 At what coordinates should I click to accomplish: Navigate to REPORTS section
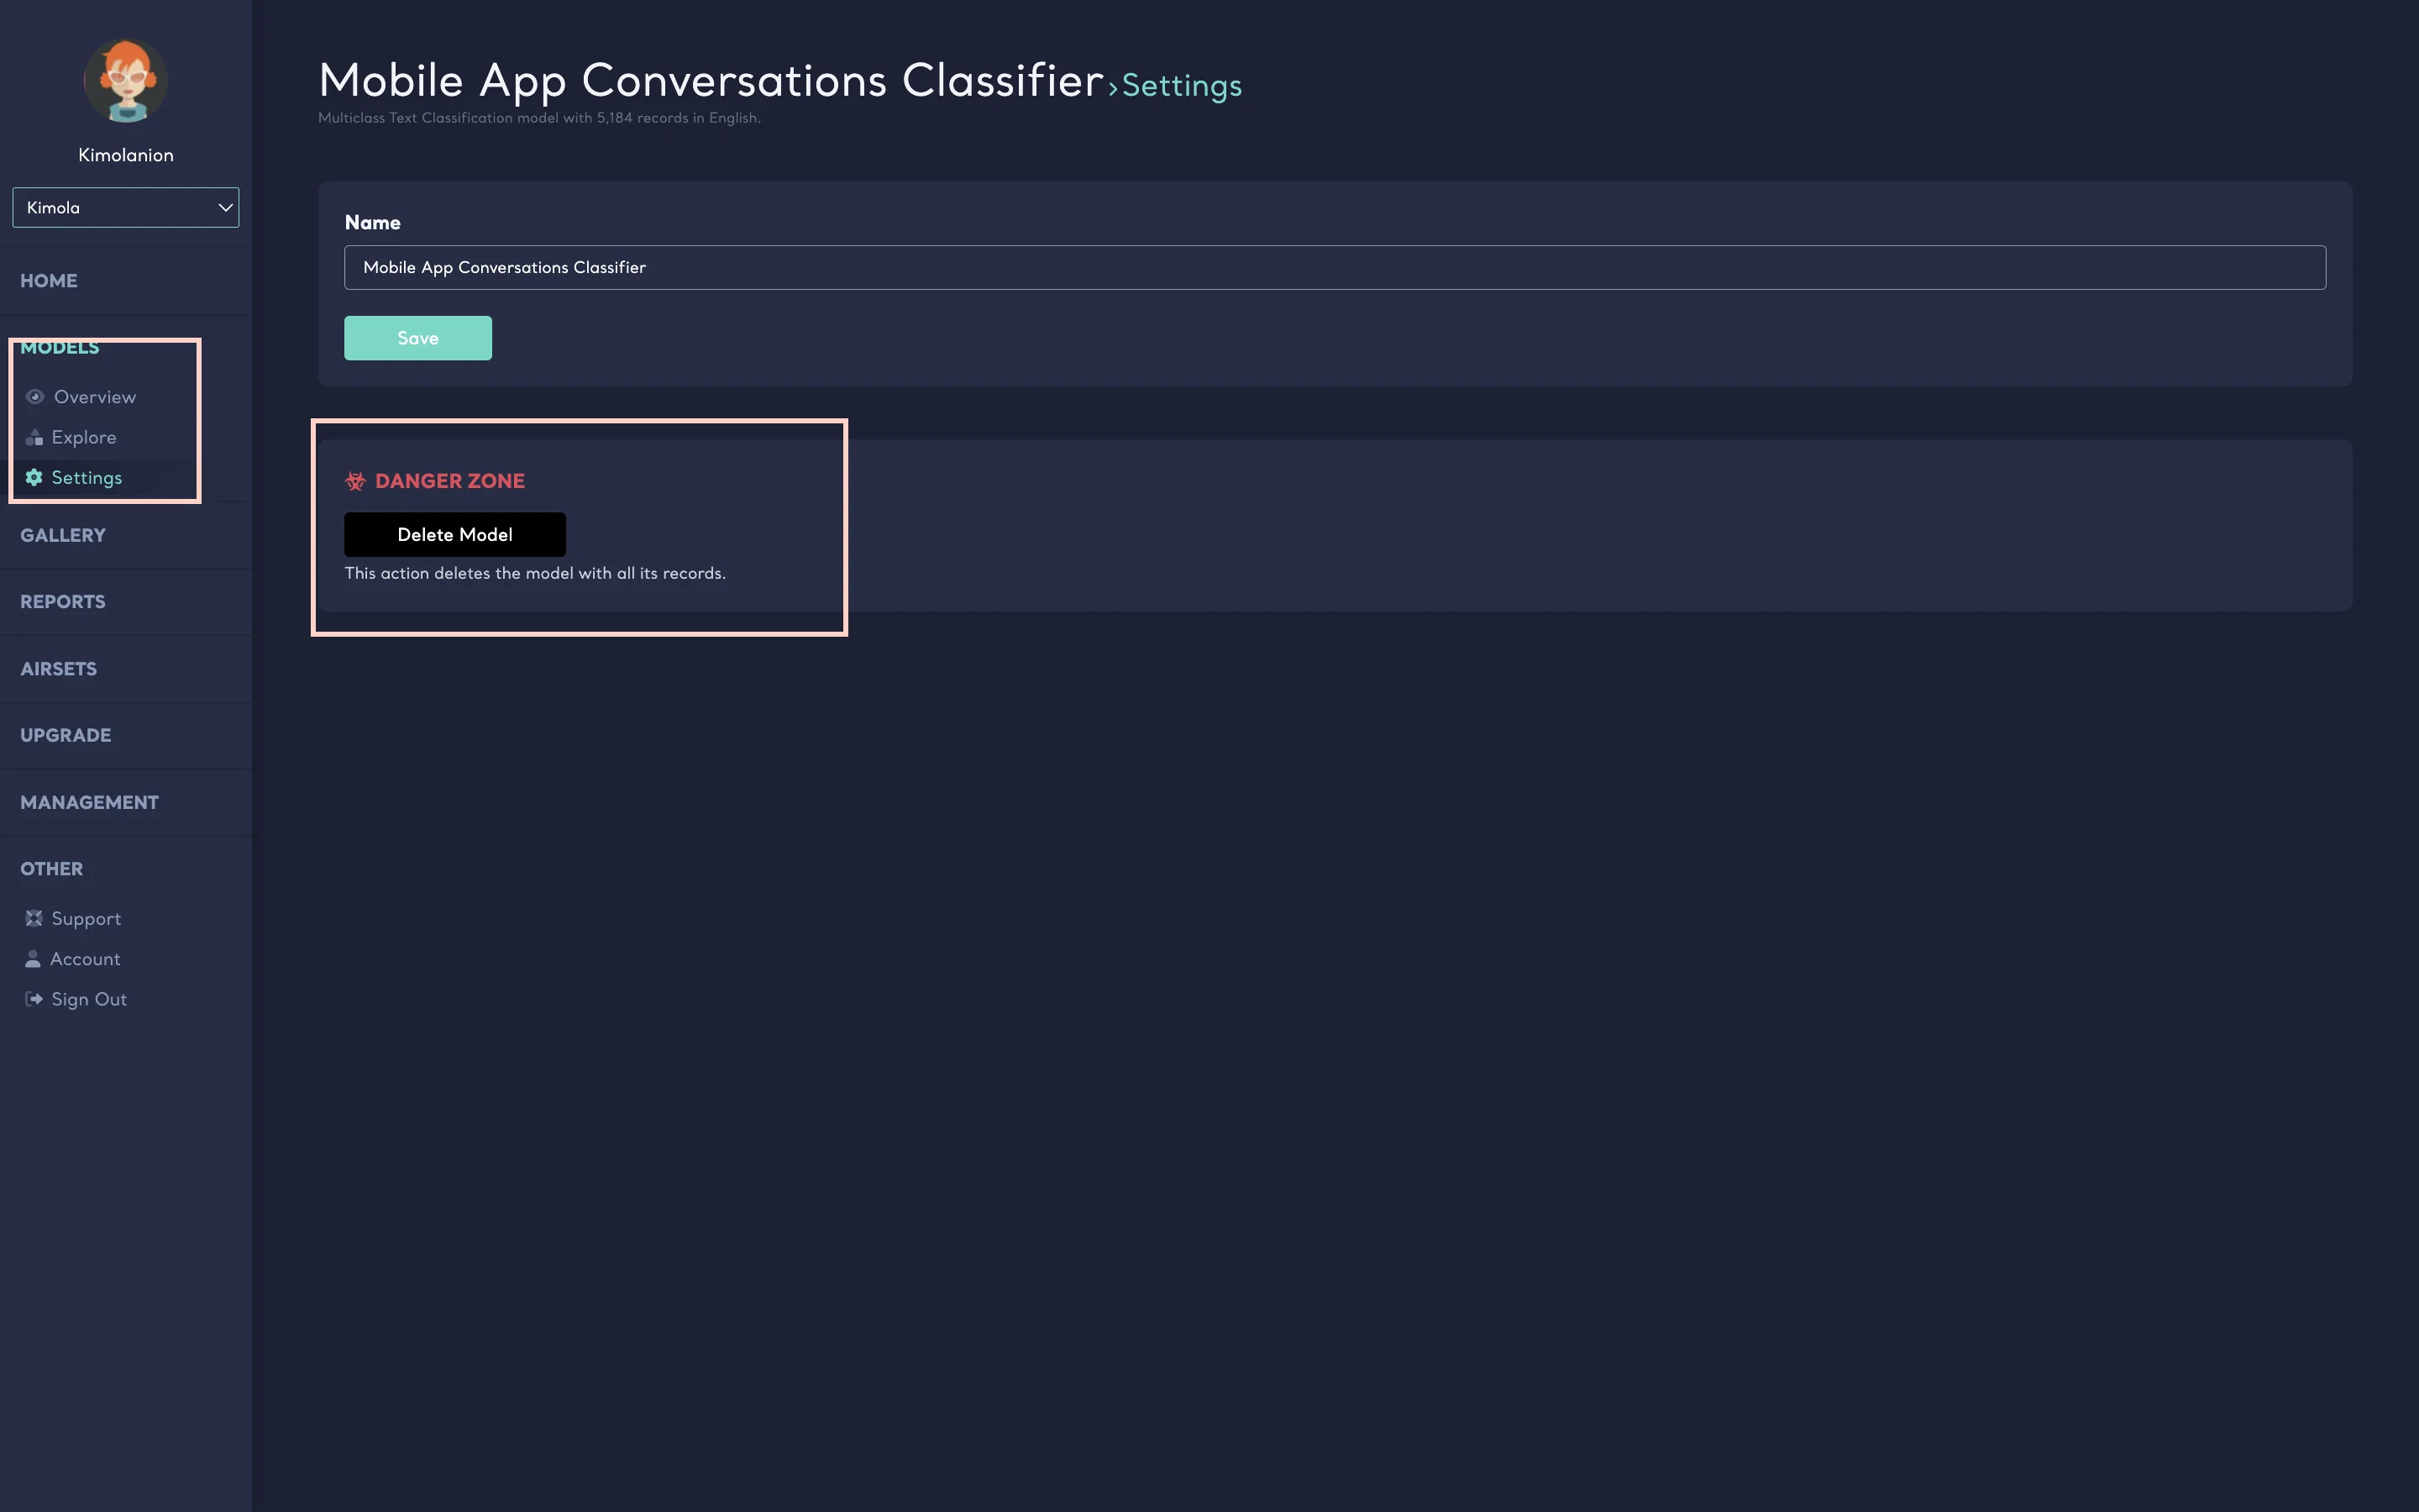(x=63, y=602)
